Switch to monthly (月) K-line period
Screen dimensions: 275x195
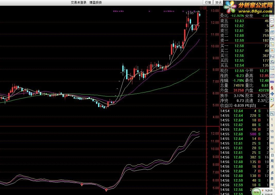[272, 167]
